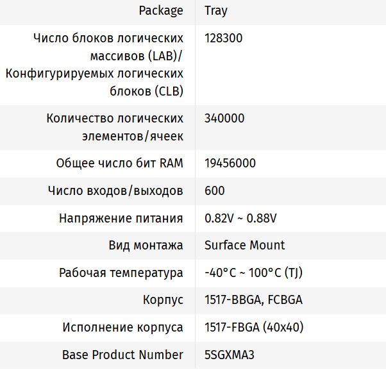Select the inputs/outputs value 600

(x=215, y=191)
